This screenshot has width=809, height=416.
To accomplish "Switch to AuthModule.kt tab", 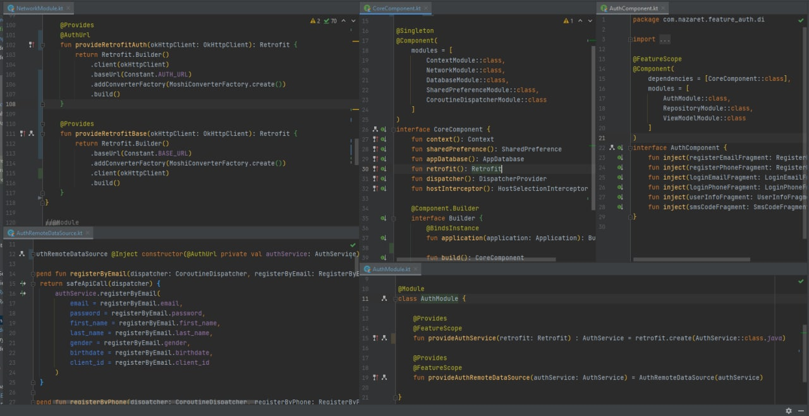I will tap(391, 269).
